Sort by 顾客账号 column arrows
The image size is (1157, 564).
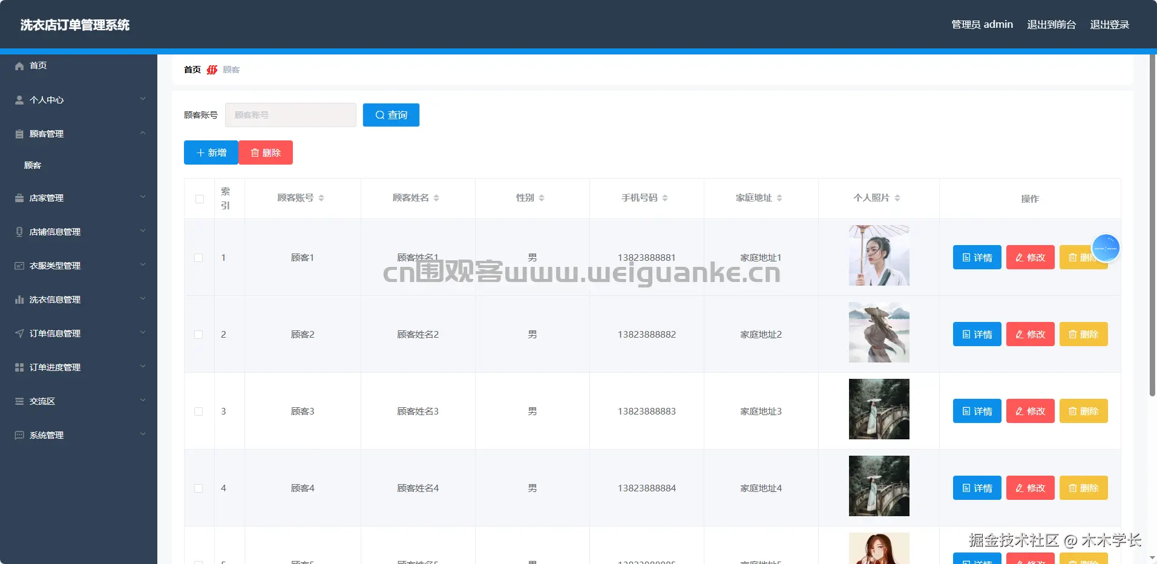pos(321,198)
